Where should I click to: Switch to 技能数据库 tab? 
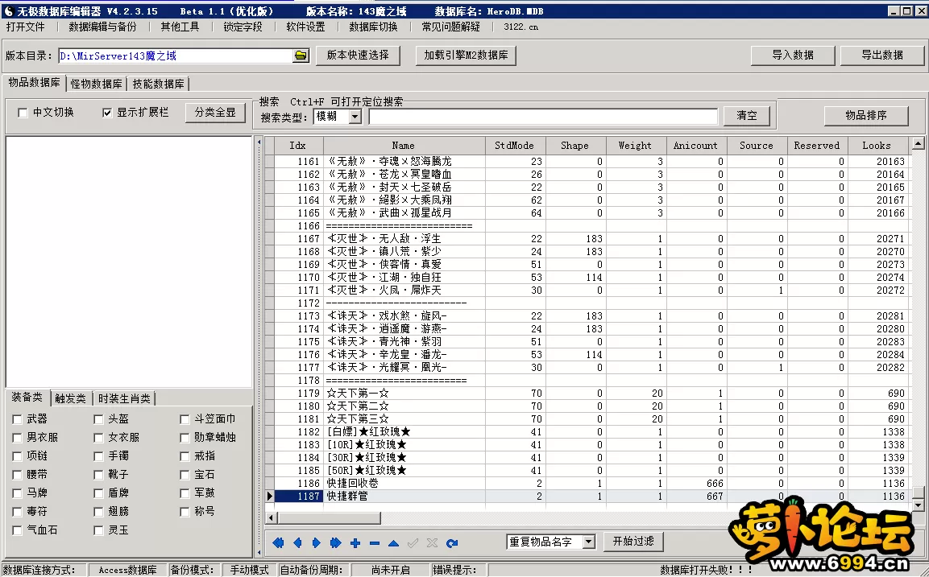point(158,84)
